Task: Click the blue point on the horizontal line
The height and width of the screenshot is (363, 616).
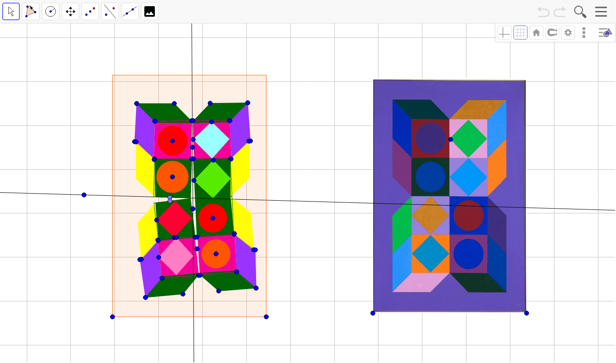Action: point(84,195)
